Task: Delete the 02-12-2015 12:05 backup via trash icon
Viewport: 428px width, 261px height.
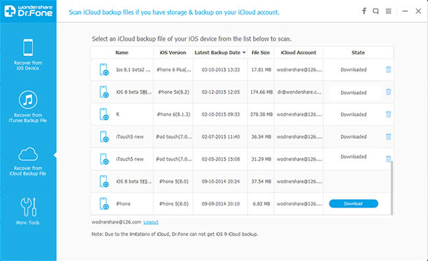Action: [x=388, y=92]
